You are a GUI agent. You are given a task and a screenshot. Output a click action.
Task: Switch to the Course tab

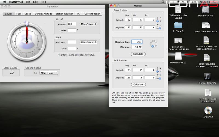(x=9, y=14)
